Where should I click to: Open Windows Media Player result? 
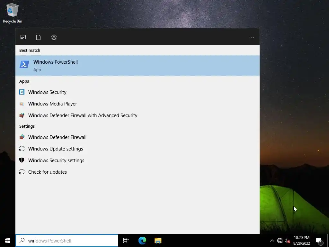pyautogui.click(x=138, y=104)
